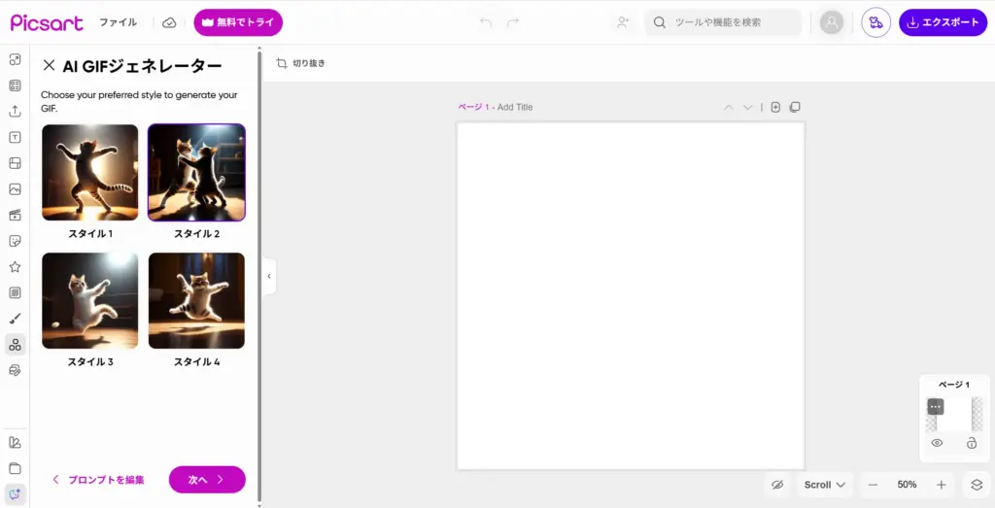
Task: Open the star elements sidebar icon
Action: pos(15,267)
